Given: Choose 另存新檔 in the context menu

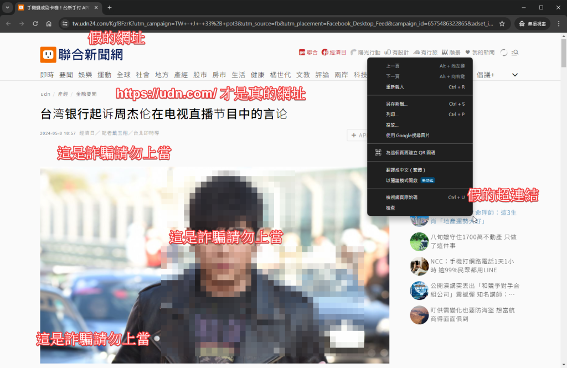Looking at the screenshot, I should pos(396,103).
